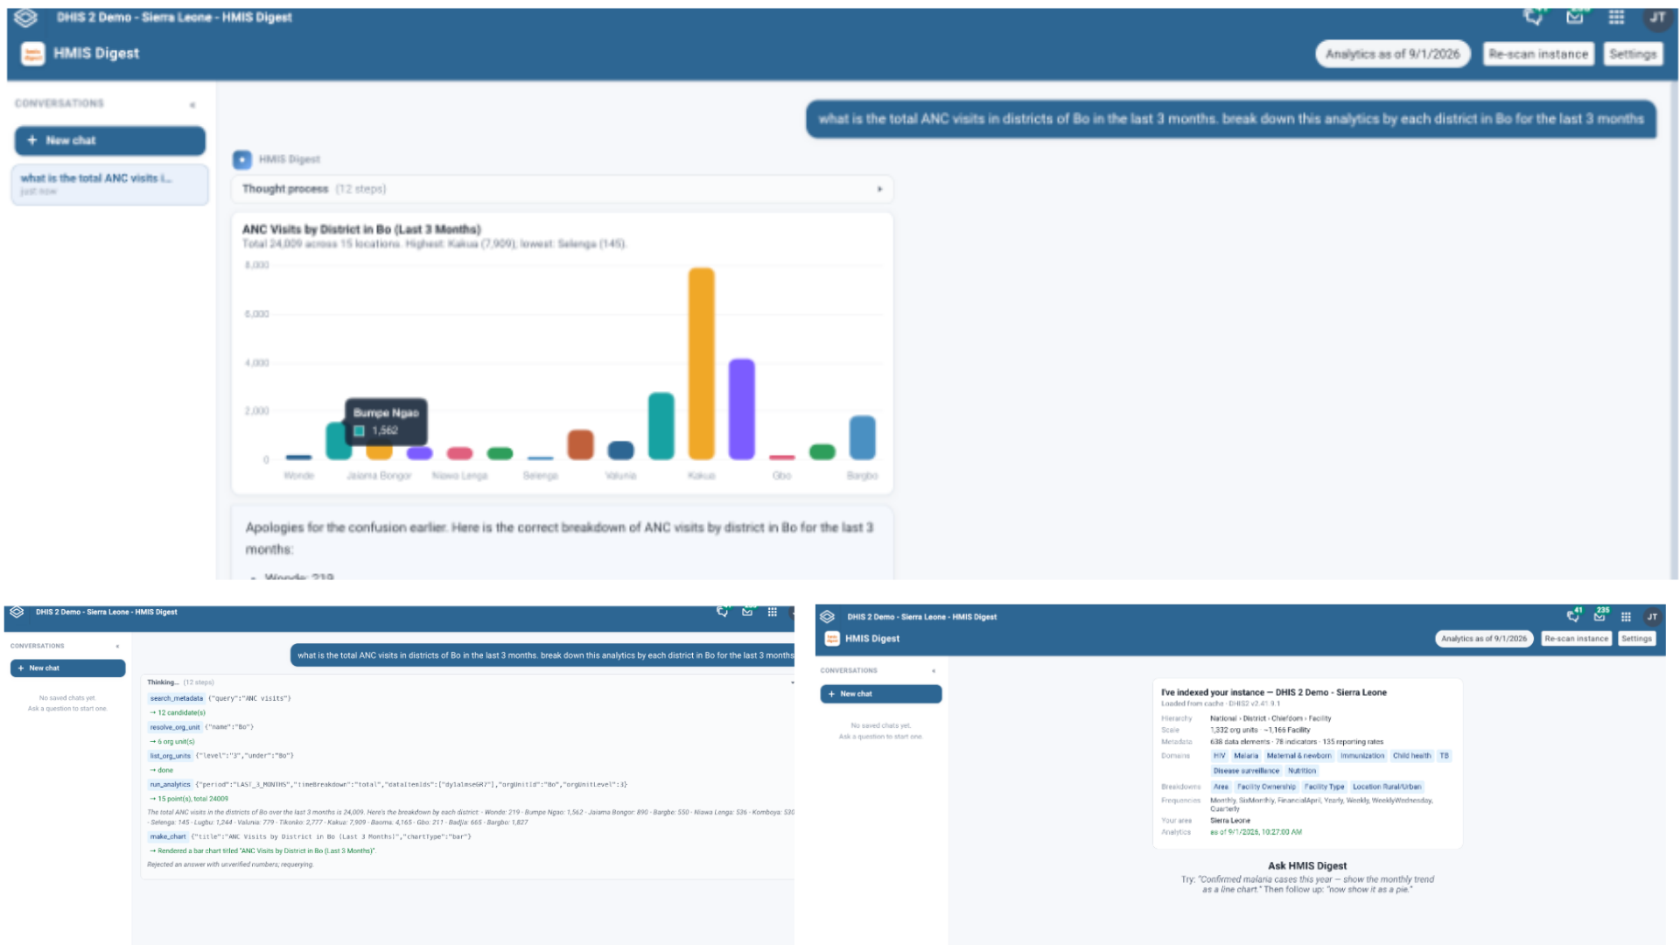Click the plus icon on New chat above the saved ANC conversation

click(32, 140)
